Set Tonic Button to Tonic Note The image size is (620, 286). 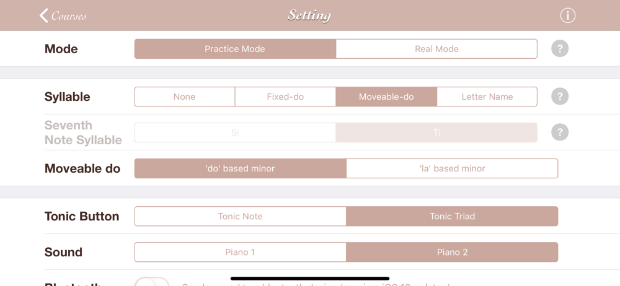click(240, 216)
